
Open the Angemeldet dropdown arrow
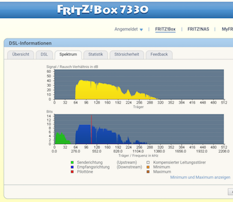141,30
